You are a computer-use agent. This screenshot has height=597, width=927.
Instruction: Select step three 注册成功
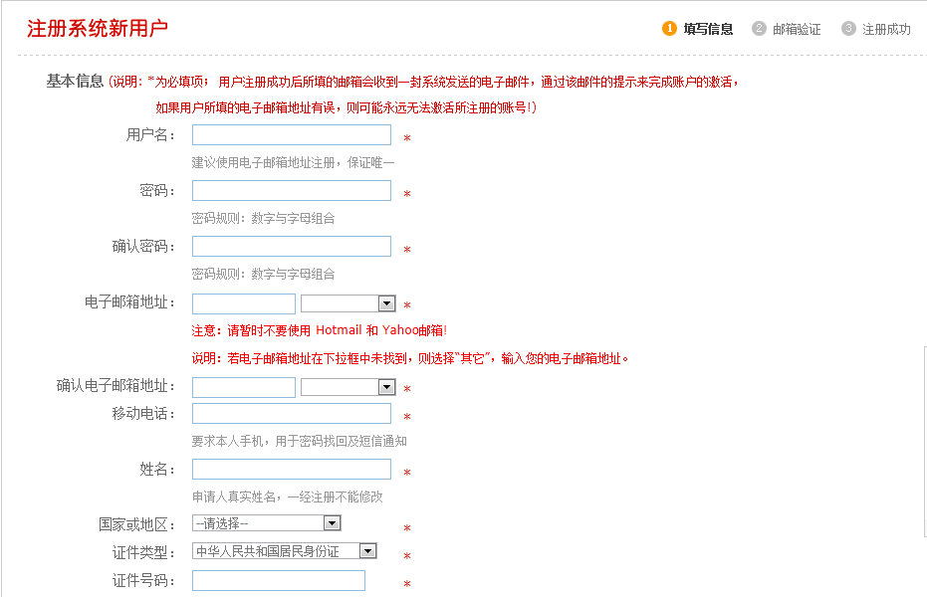coord(877,29)
